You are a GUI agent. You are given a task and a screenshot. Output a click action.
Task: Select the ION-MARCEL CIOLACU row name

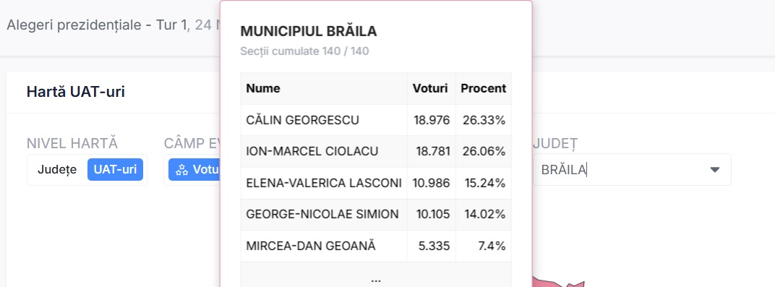coord(312,152)
